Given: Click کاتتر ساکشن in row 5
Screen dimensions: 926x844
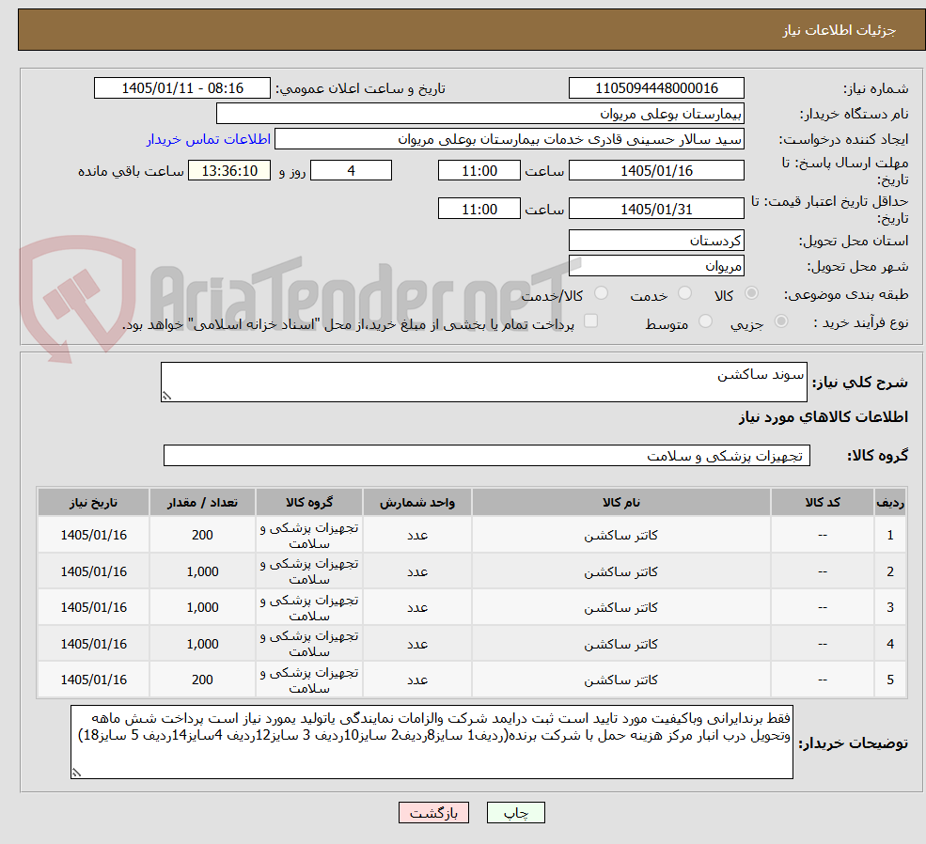Looking at the screenshot, I should (x=620, y=680).
